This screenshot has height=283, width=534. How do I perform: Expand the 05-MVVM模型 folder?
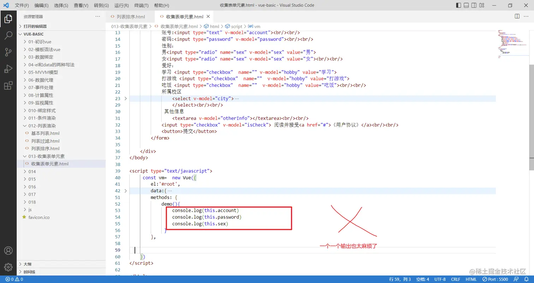(x=61, y=72)
